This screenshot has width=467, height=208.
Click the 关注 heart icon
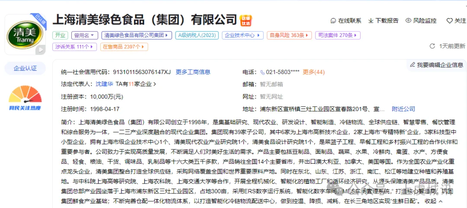tap(449, 21)
